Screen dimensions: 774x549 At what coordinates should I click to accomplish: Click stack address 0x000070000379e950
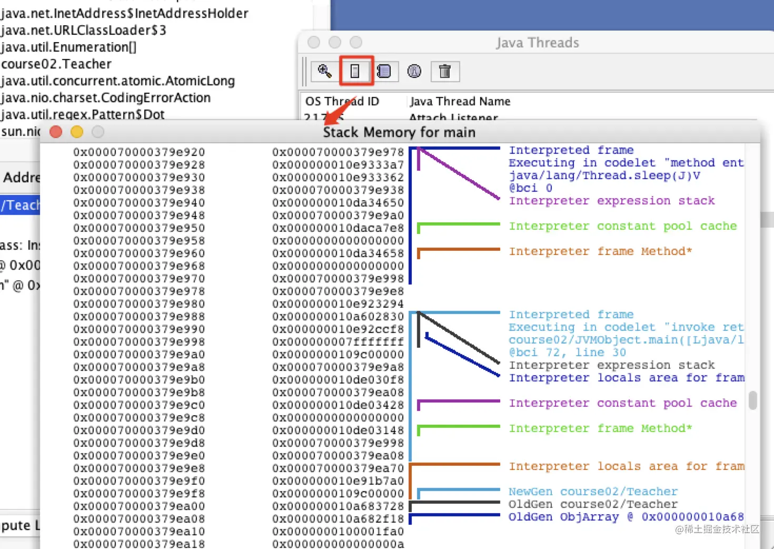coord(139,228)
